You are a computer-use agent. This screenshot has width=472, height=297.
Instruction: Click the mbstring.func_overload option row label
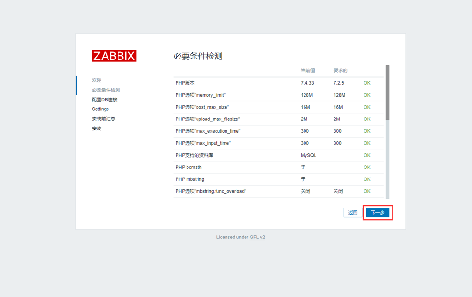[211, 191]
